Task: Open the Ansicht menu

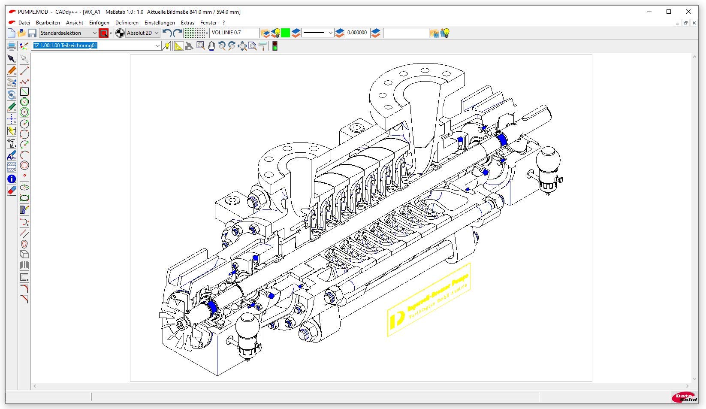Action: (75, 23)
